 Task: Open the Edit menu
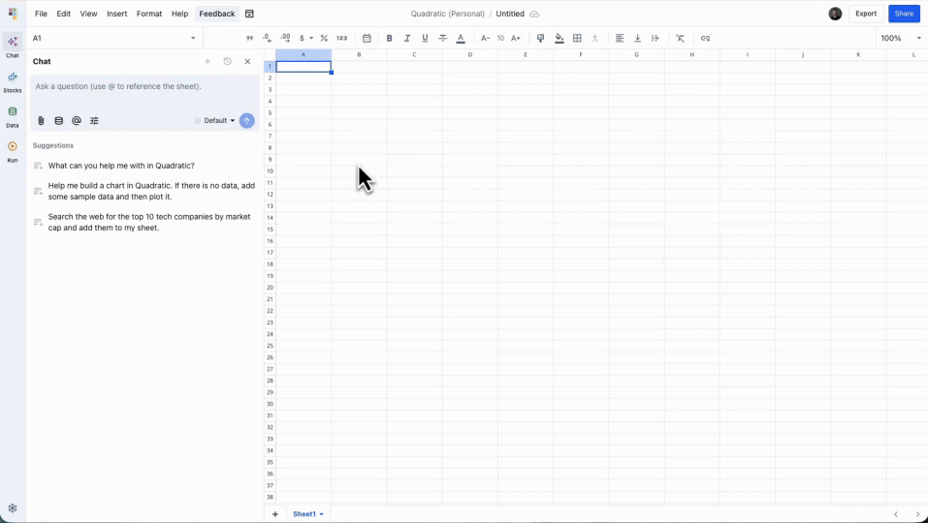click(x=63, y=14)
